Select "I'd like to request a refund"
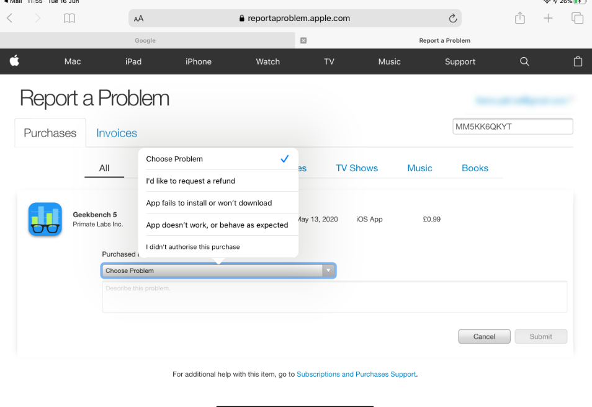 [x=218, y=181]
